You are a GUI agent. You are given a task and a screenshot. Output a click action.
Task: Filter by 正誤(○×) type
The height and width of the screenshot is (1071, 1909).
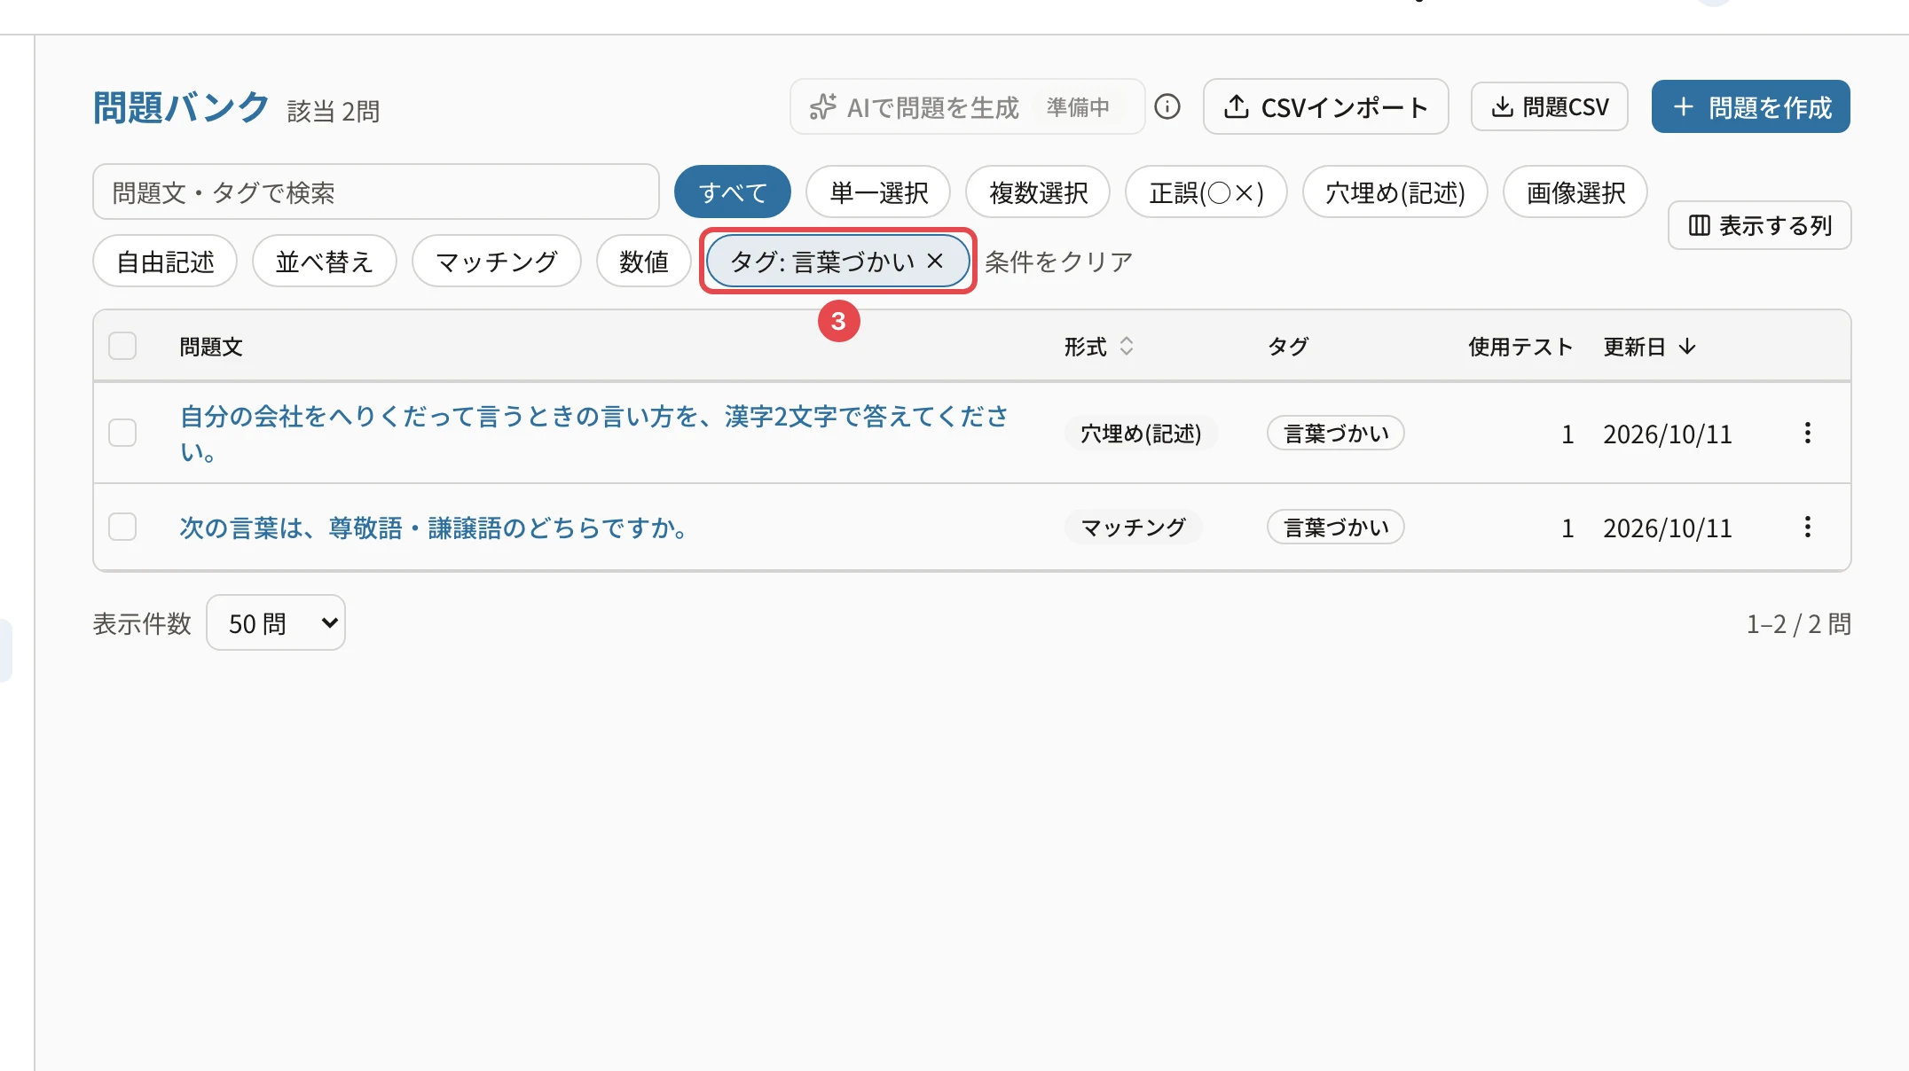[x=1206, y=192]
